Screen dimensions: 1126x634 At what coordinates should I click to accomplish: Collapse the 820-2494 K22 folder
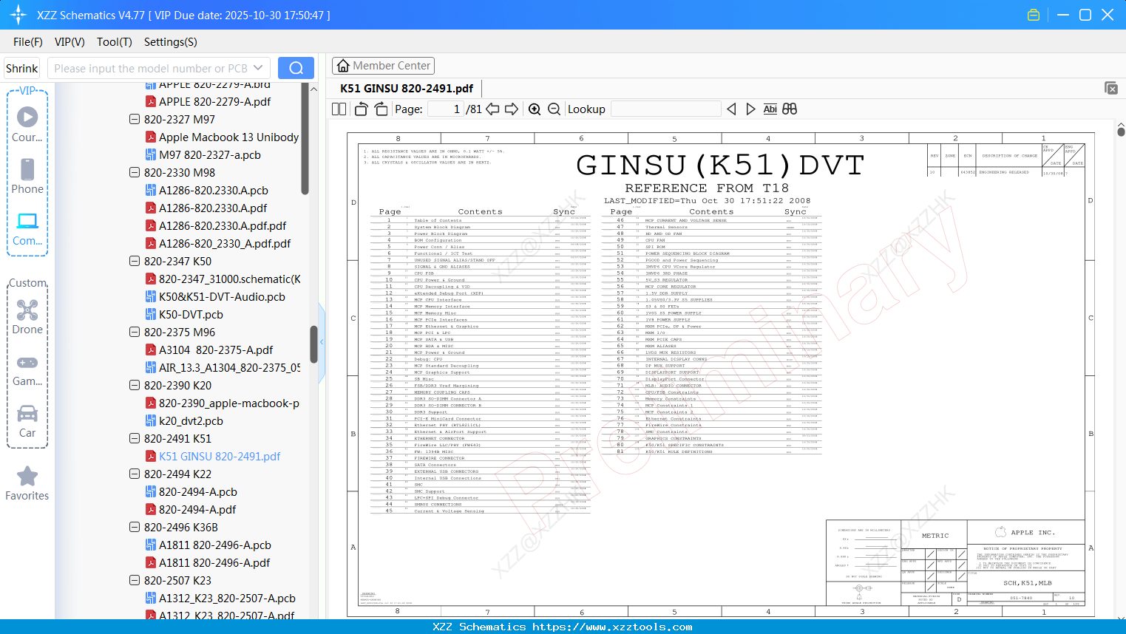tap(135, 474)
